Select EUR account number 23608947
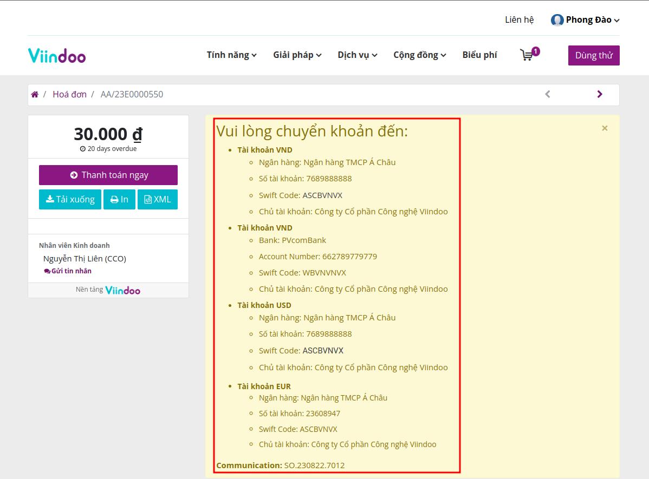Image resolution: width=649 pixels, height=479 pixels. pos(323,413)
